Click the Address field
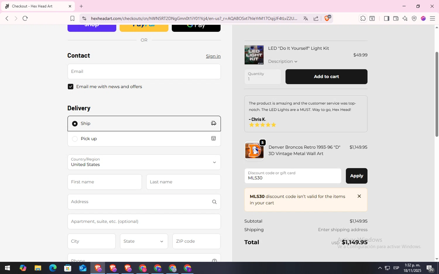Screen dimensions: 439x274 click(x=144, y=202)
